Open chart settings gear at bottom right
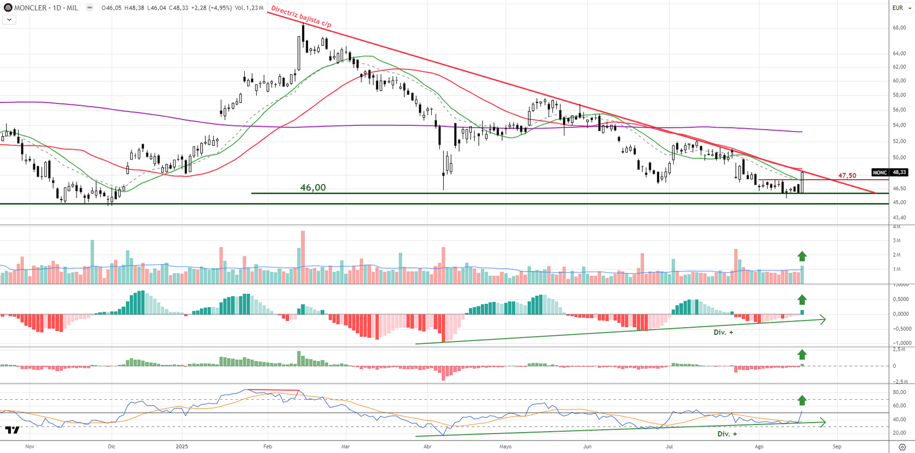915x453 pixels. (x=902, y=447)
